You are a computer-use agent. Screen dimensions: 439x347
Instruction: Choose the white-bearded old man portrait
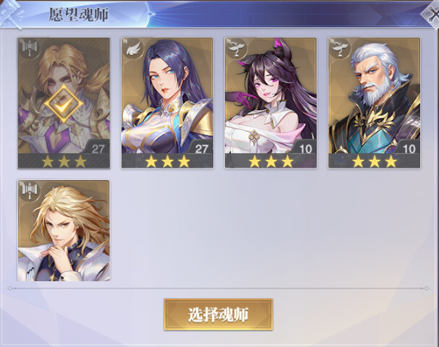click(x=375, y=103)
